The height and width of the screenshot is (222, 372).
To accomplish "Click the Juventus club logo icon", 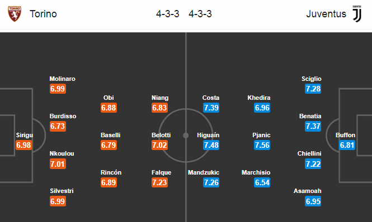I will point(357,14).
